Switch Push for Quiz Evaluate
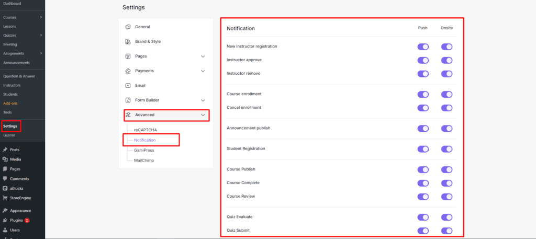536x239 pixels. [423, 218]
